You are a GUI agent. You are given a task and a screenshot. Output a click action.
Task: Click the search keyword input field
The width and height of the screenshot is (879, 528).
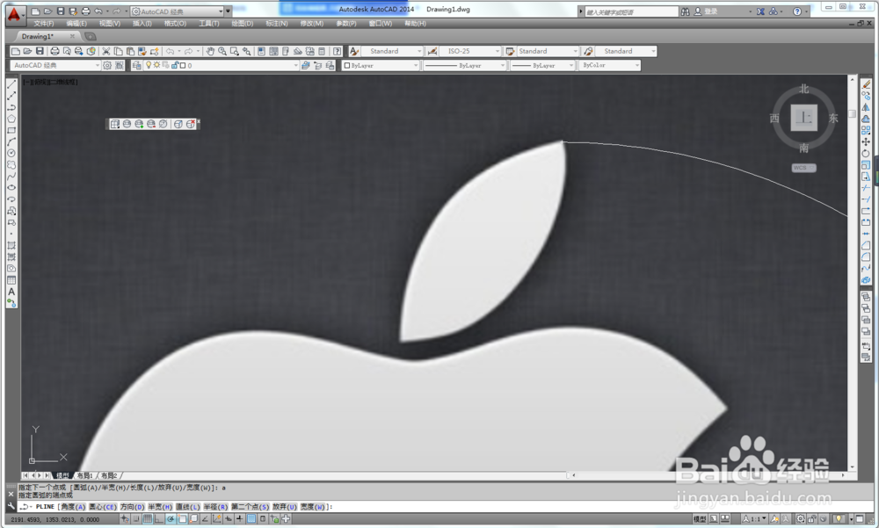pos(631,11)
